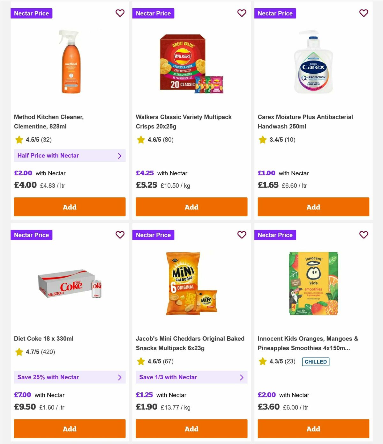Add Walkers Classic Variety Multipack to basket
Viewport: 383px width, 444px height.
191,207
